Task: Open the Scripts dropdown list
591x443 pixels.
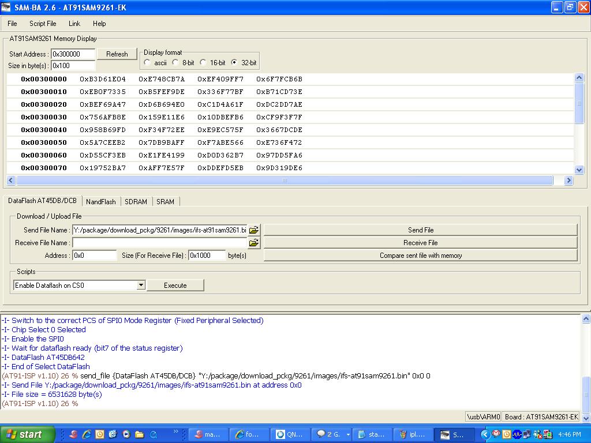Action: (141, 285)
